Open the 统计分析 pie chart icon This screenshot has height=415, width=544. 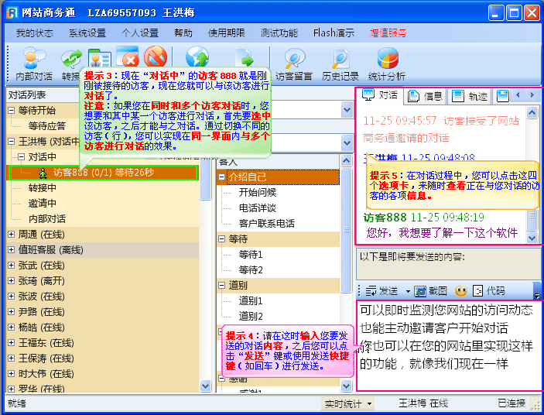[387, 62]
